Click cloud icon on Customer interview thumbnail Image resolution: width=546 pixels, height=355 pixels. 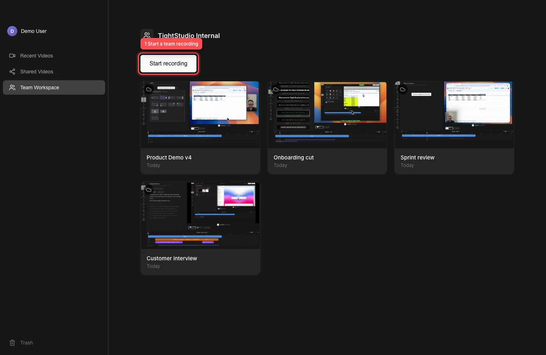coord(149,190)
